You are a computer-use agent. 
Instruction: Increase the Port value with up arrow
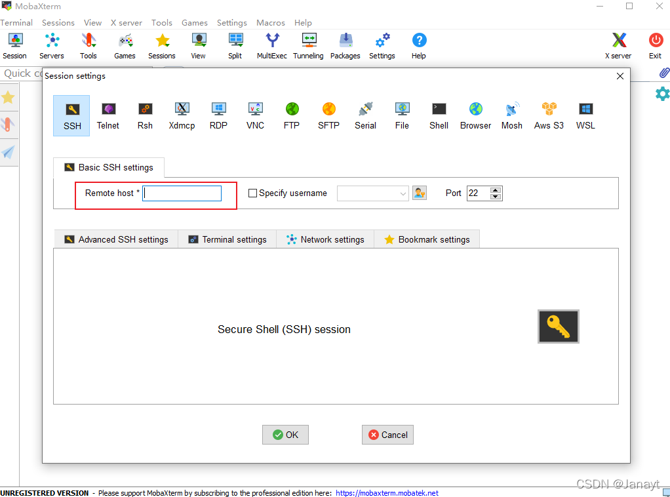coord(496,189)
